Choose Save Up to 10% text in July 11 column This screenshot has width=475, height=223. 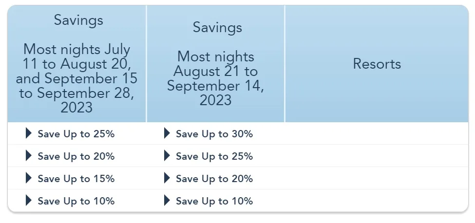pos(76,201)
